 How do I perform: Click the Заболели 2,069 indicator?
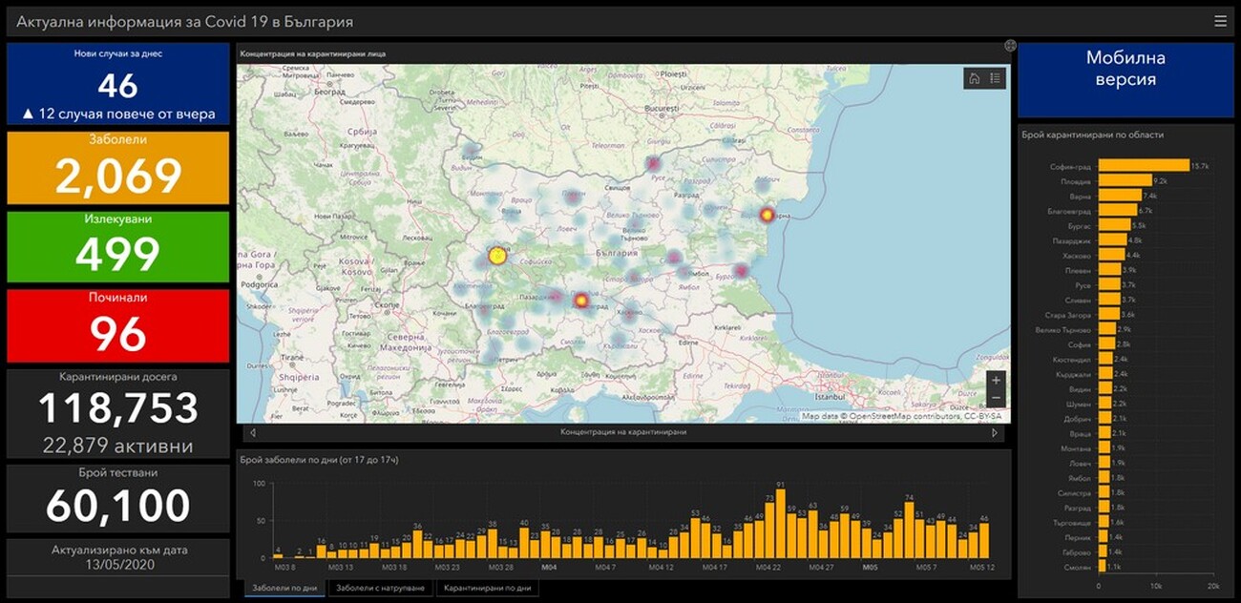click(118, 167)
